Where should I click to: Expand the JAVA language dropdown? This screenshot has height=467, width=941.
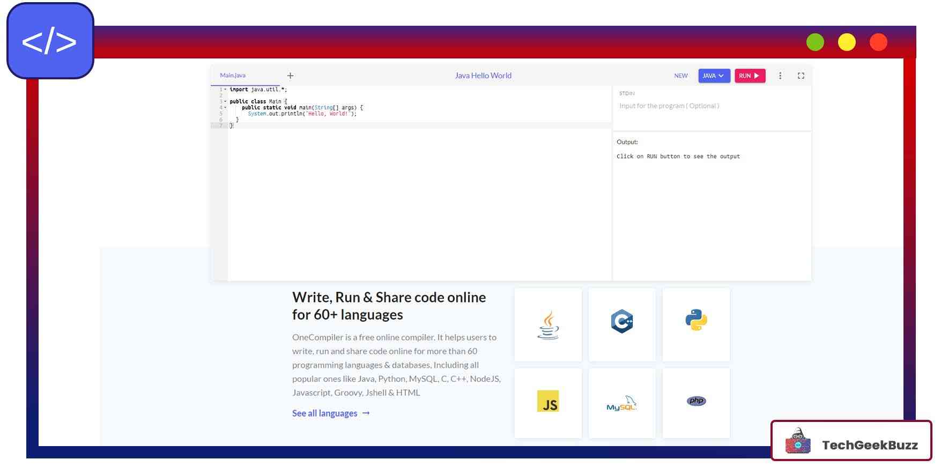click(714, 76)
